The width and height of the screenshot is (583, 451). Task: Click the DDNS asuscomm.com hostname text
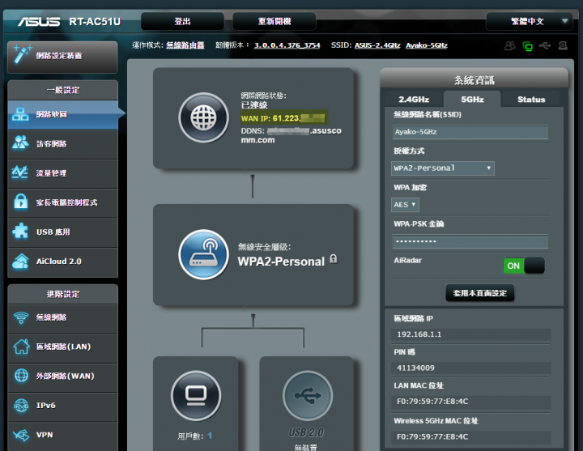pos(291,135)
